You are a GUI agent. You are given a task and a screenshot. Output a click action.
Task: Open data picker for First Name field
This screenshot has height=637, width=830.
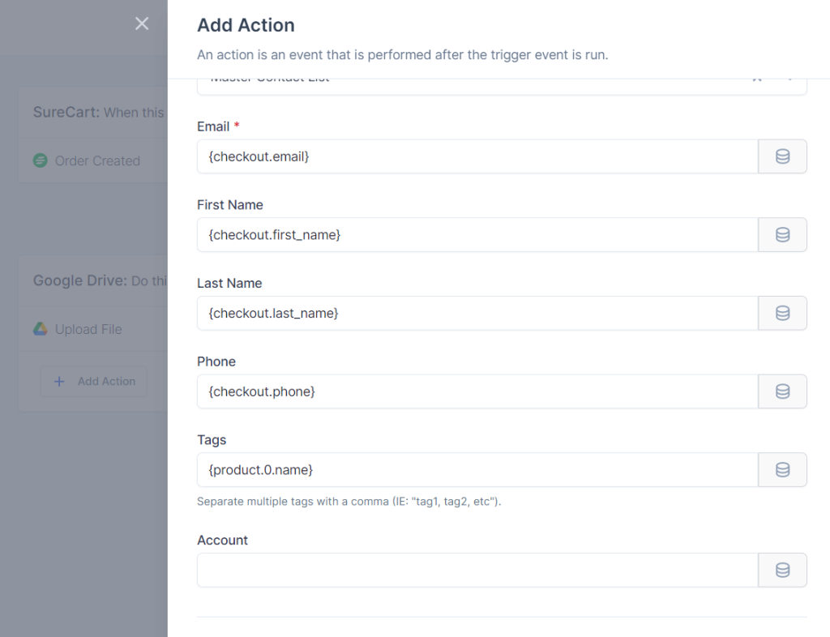click(x=782, y=235)
